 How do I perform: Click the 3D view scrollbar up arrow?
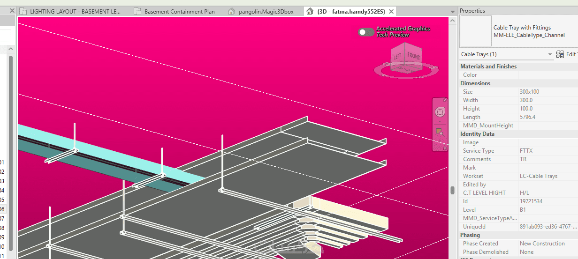[453, 20]
